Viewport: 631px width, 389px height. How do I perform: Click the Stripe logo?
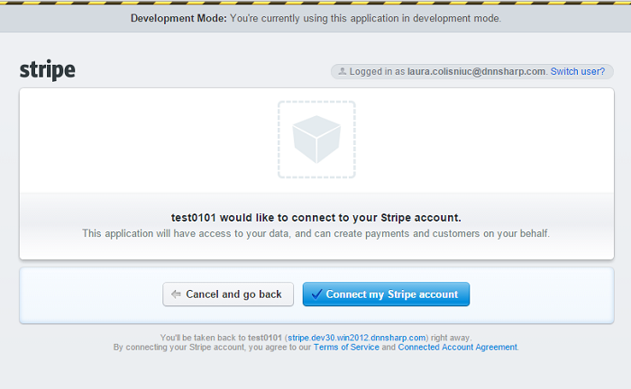(x=48, y=70)
